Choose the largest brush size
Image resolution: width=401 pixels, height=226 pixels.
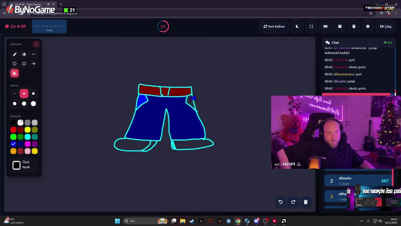[x=34, y=104]
